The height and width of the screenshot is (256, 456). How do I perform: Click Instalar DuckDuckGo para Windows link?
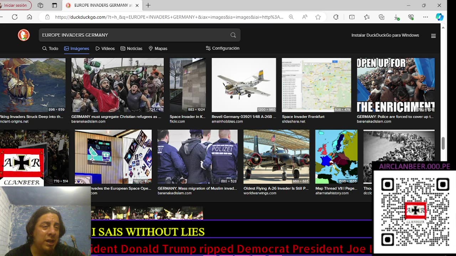point(385,35)
